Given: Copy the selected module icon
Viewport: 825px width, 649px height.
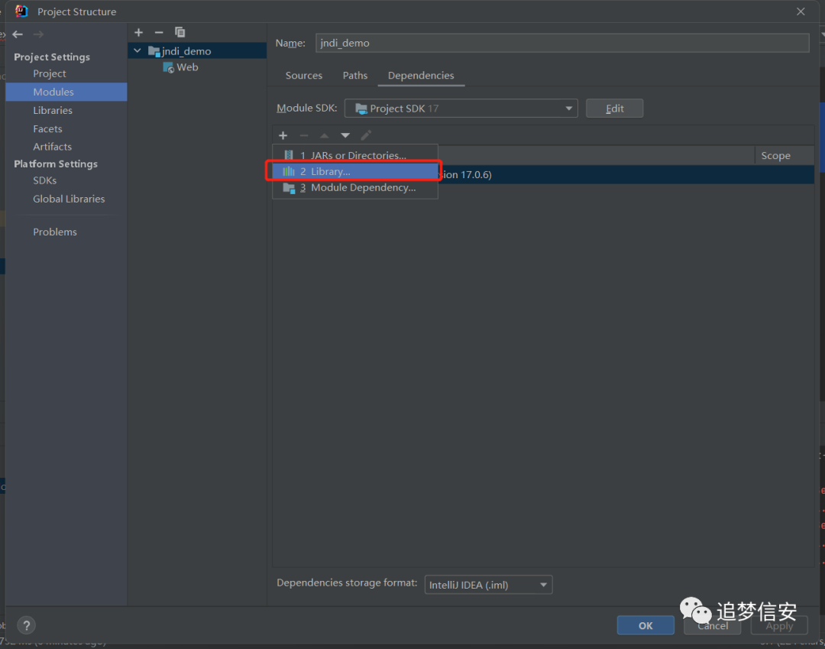Looking at the screenshot, I should pos(180,33).
